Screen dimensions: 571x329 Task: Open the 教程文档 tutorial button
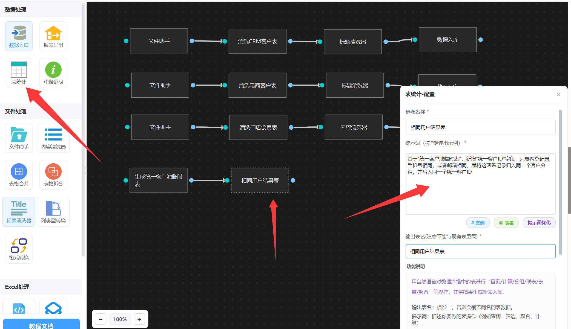[x=41, y=324]
